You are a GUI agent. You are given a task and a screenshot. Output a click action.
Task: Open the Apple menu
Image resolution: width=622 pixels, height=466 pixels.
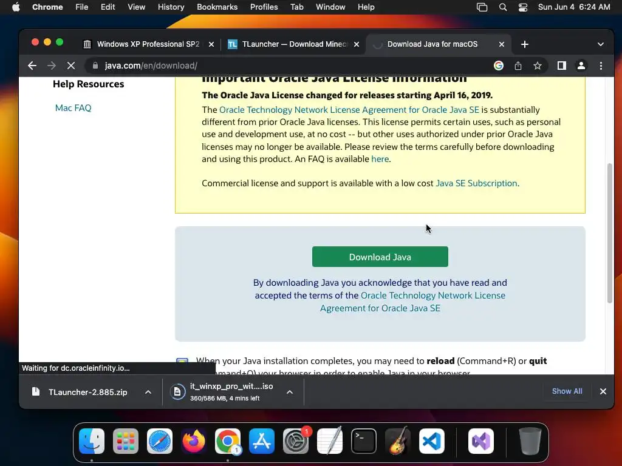pos(16,7)
